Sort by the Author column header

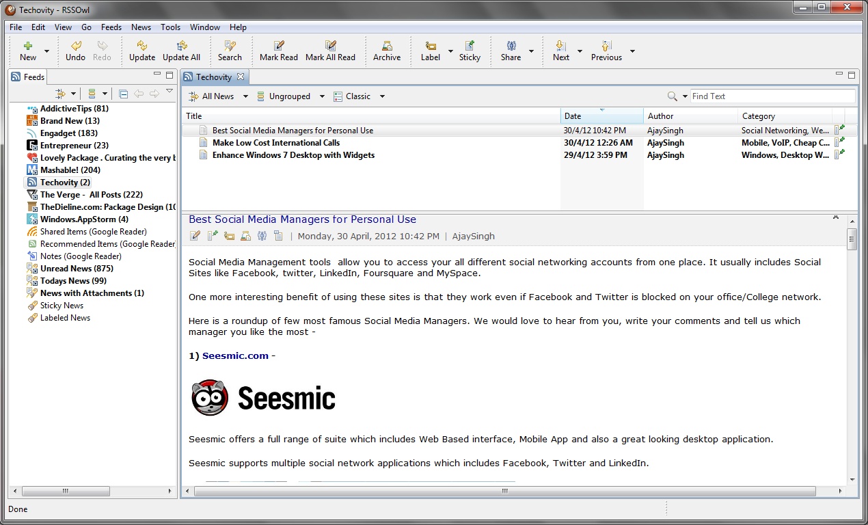coord(691,116)
